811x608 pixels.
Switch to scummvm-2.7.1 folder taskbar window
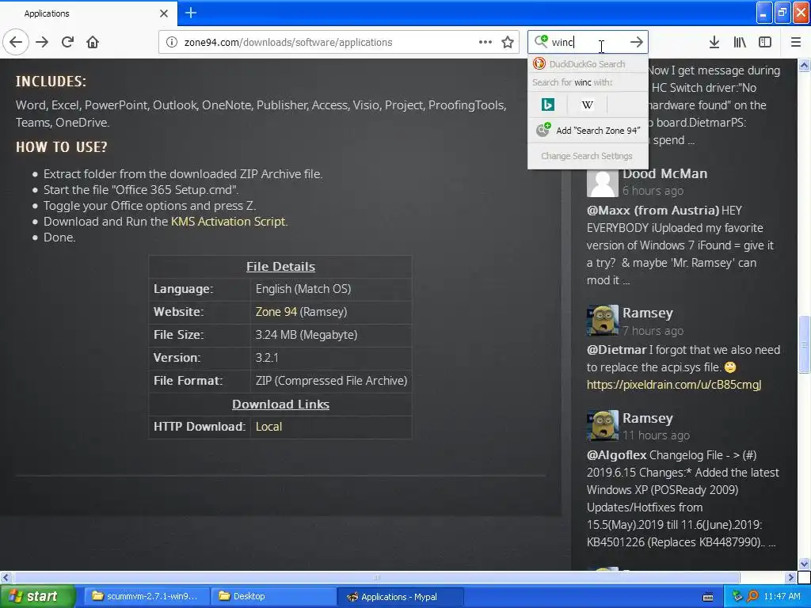[147, 596]
